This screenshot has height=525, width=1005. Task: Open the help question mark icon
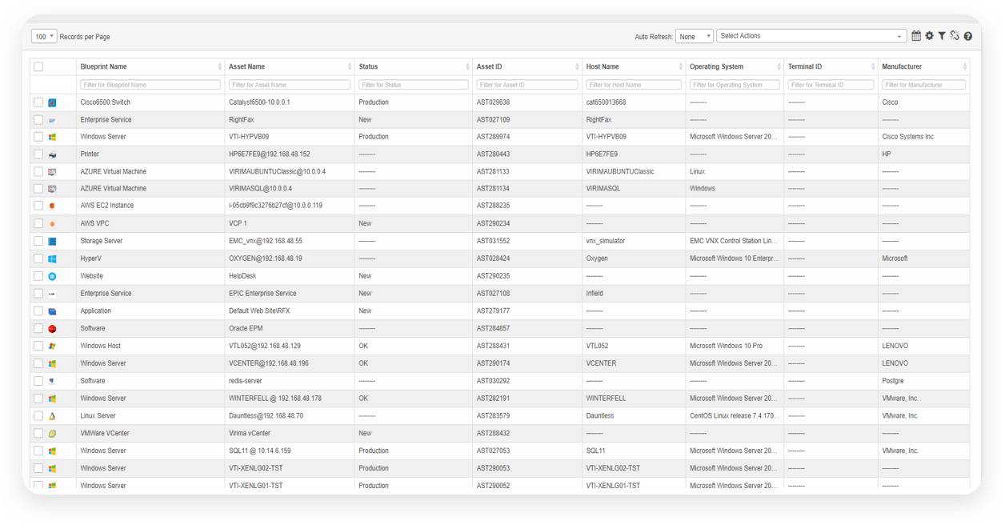[968, 36]
